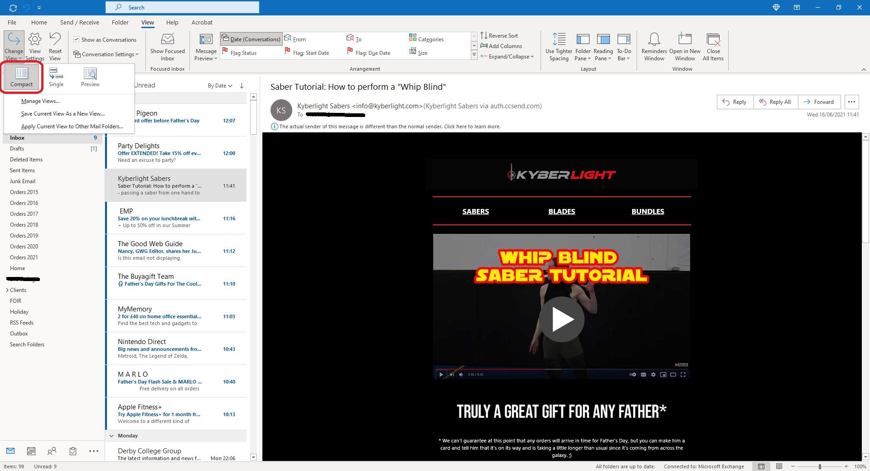Image resolution: width=870 pixels, height=471 pixels.
Task: Click the Reply All button
Action: coord(776,102)
